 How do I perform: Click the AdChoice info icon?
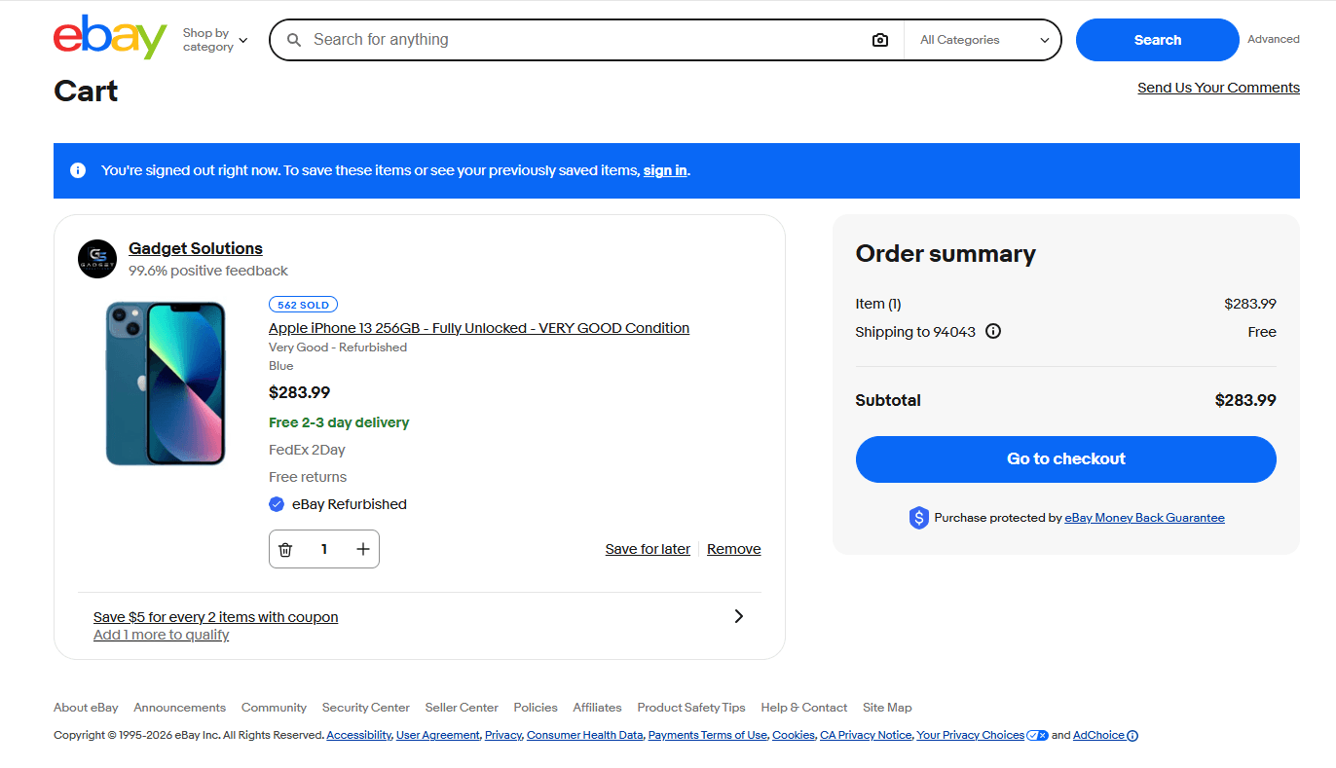tap(1132, 736)
